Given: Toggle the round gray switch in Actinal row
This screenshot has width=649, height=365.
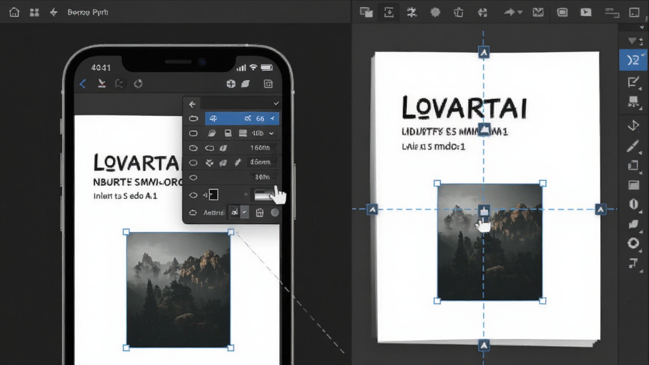Looking at the screenshot, I should point(275,213).
